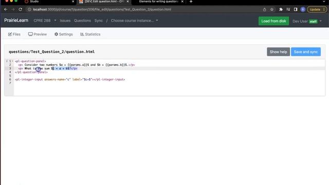Open the Statistics tab
Screen dimensions: 329x185
(x=90, y=34)
